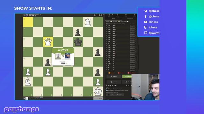The image size is (204, 114).
Task: Click the red Blunder legend label
Action: point(121,73)
